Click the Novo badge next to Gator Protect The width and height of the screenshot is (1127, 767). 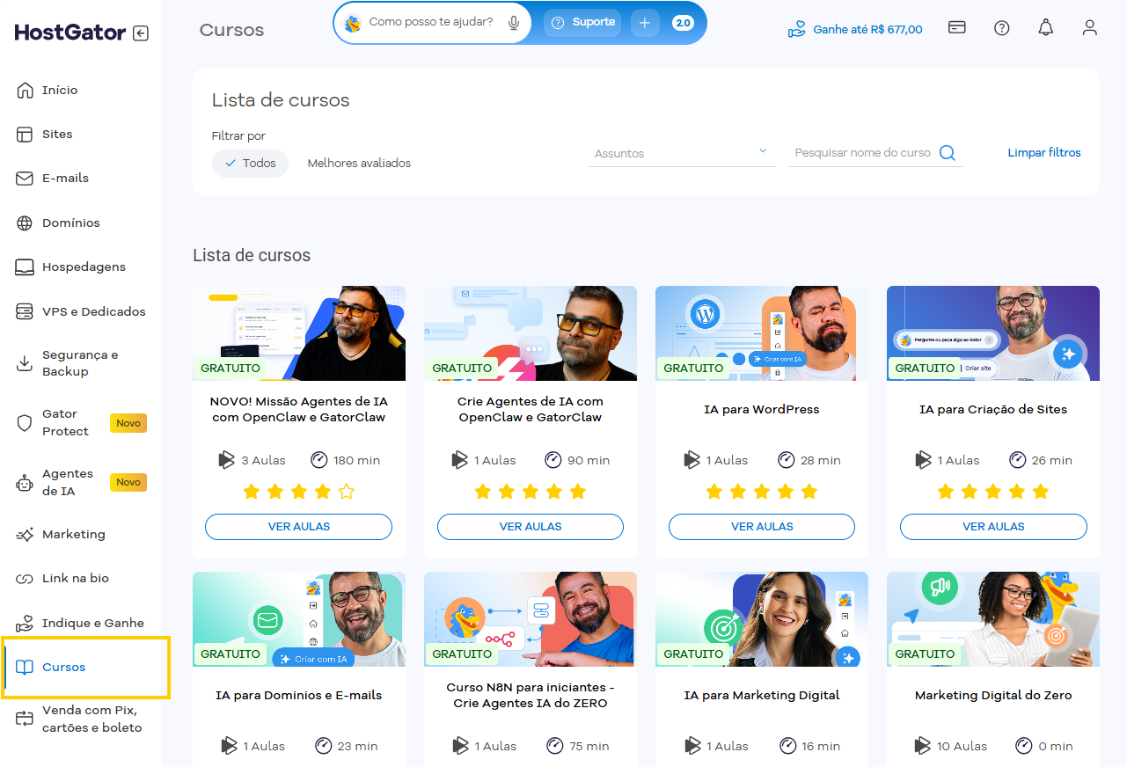coord(128,423)
